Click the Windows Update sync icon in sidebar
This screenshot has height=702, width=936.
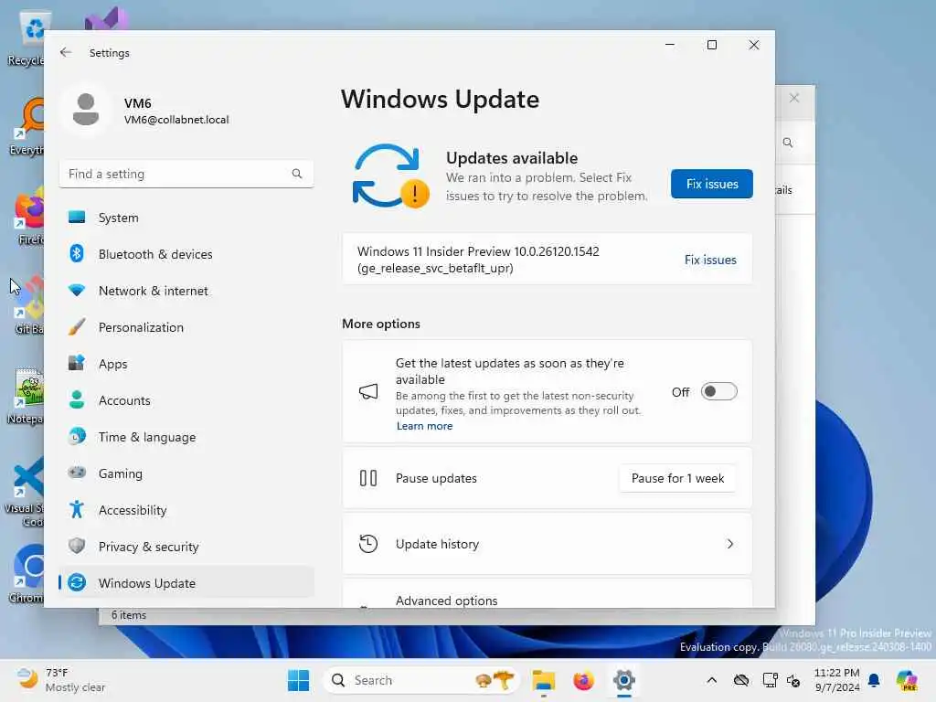77,582
